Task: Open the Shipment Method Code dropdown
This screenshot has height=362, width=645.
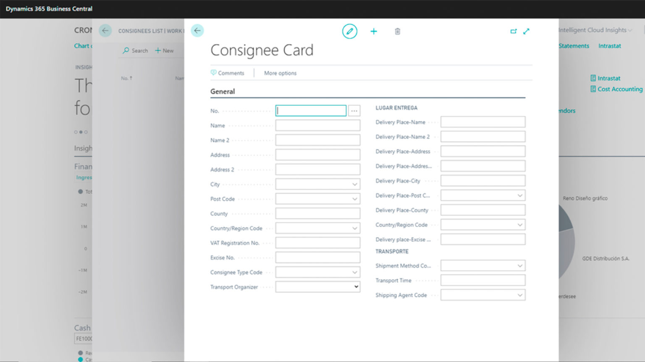Action: [x=519, y=266]
